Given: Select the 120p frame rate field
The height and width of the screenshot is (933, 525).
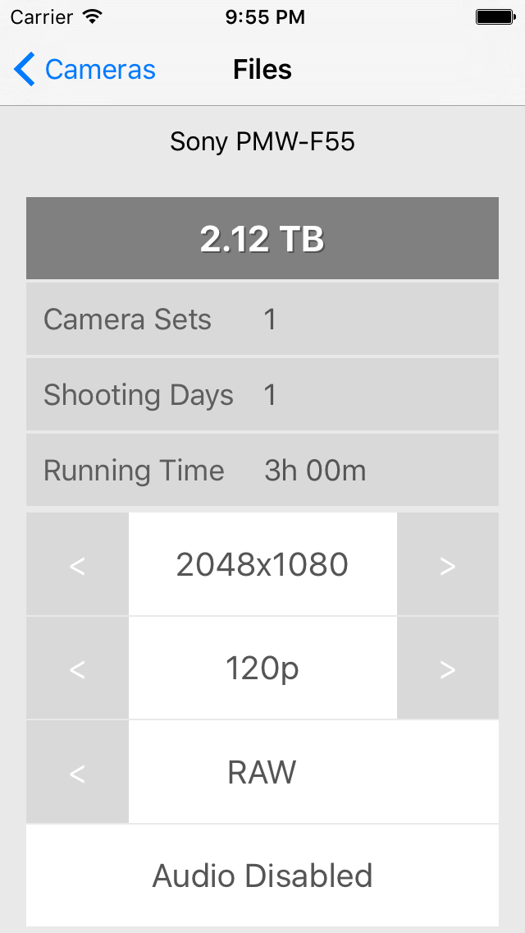Looking at the screenshot, I should point(262,668).
